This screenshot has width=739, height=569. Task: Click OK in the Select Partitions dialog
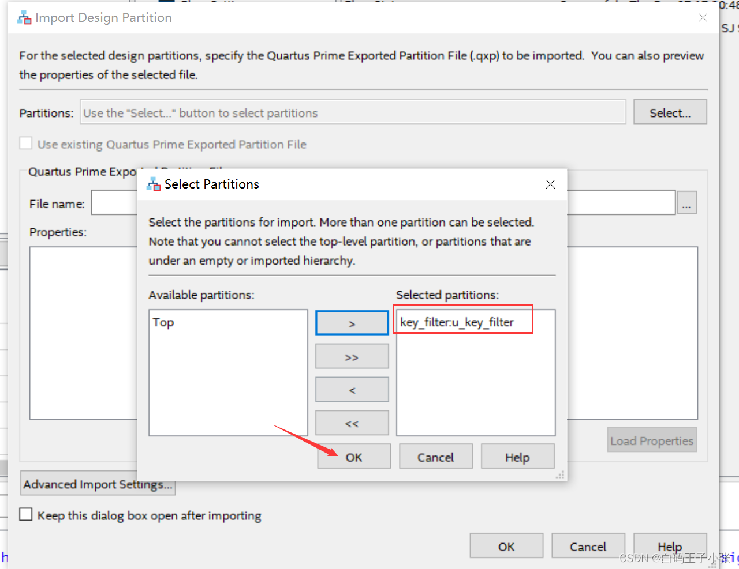[354, 457]
